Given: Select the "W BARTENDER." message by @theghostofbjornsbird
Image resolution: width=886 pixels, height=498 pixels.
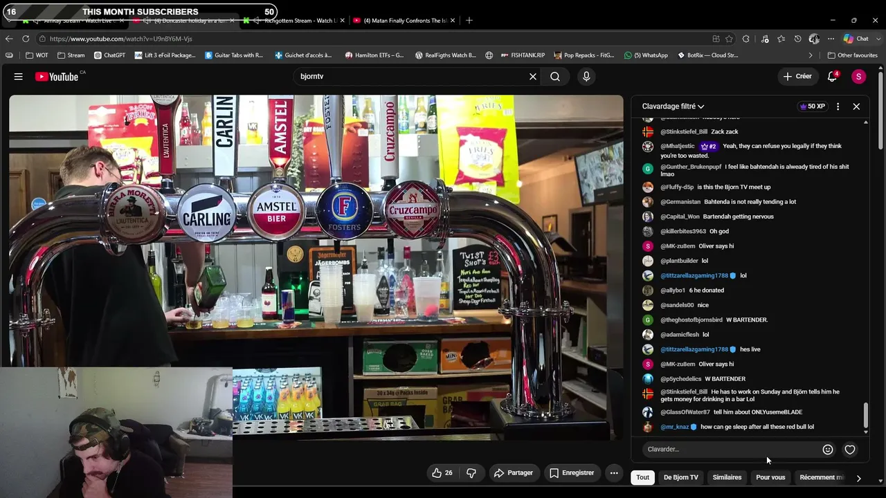Looking at the screenshot, I should point(747,320).
